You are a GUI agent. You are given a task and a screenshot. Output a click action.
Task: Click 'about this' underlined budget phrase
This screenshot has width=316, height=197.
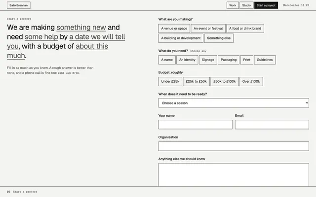pyautogui.click(x=92, y=46)
